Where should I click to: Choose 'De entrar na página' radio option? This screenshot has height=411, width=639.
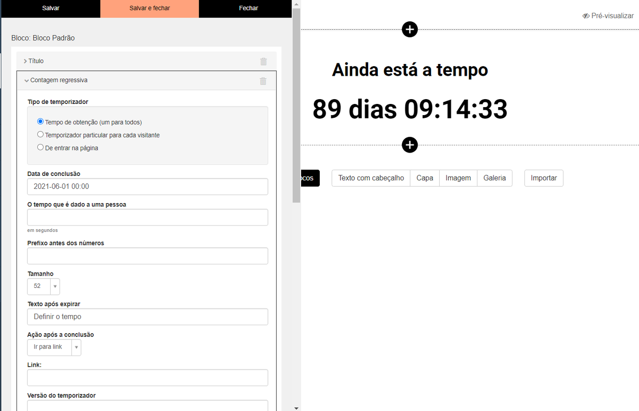pos(41,148)
